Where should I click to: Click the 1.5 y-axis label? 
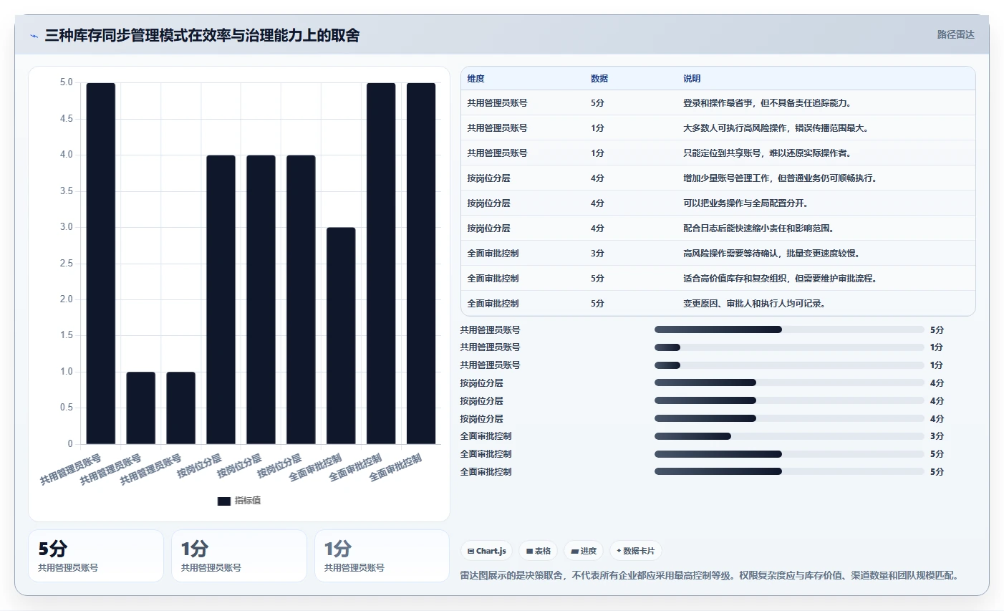(x=67, y=335)
